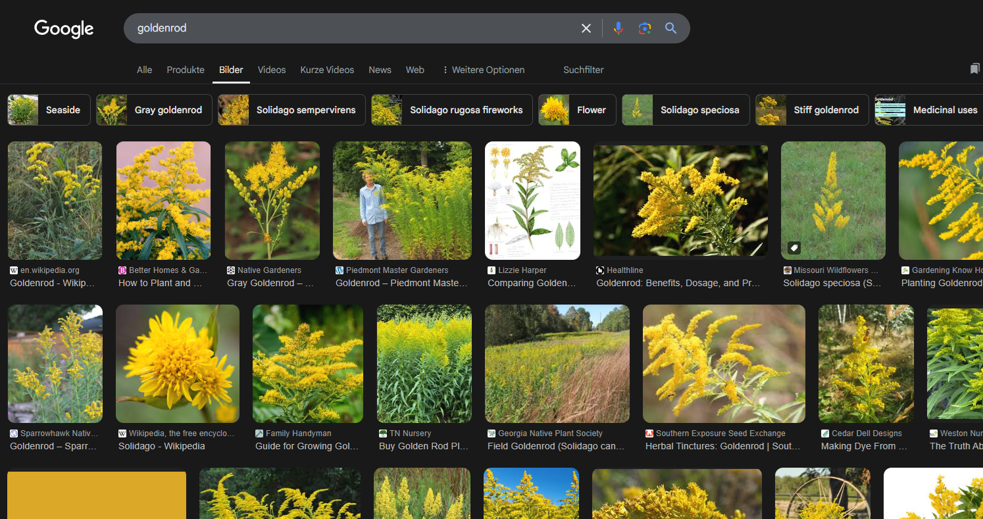Viewport: 983px width, 519px height.
Task: Open the en.wikipedia.org goldenrod image
Action: pyautogui.click(x=55, y=201)
